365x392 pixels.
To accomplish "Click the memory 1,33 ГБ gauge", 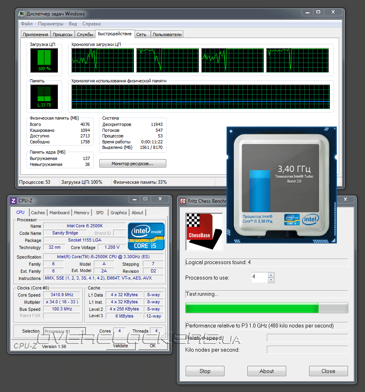I will pos(44,97).
